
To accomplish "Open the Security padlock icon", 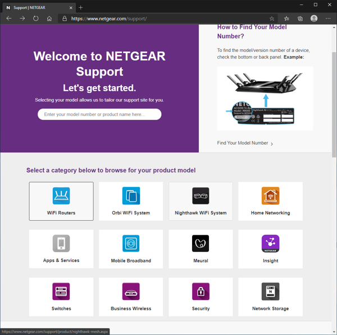I will (201, 291).
